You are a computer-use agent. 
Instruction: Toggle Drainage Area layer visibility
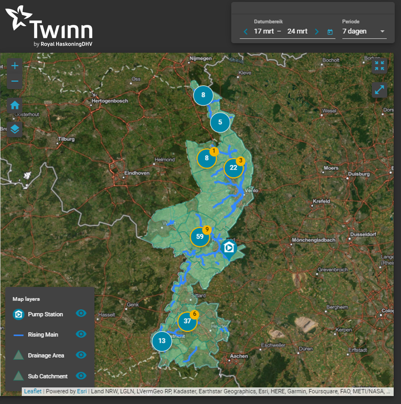(x=81, y=355)
